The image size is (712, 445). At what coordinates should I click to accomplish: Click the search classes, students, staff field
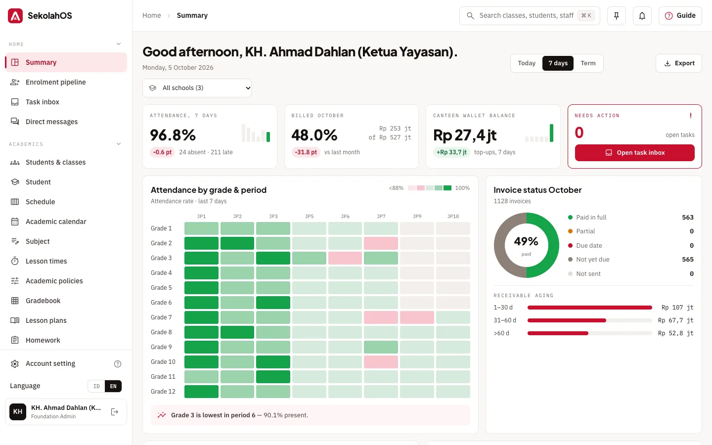(530, 16)
